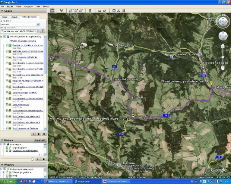Click the Look joystick eye control
Screen dimensions: 231x184
click(223, 22)
